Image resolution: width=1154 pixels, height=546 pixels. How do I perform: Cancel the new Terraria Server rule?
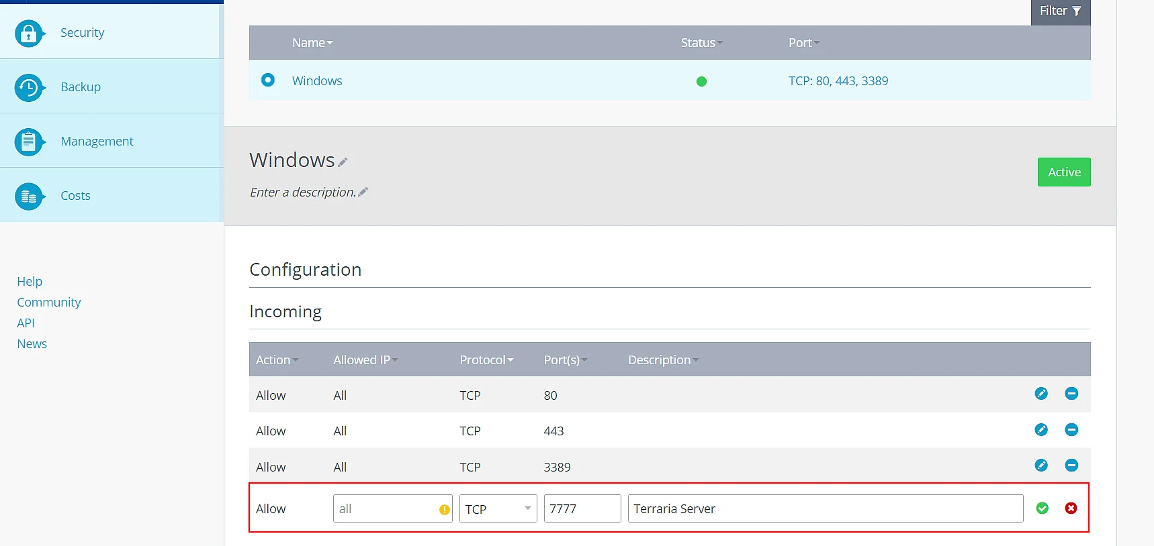pos(1071,508)
